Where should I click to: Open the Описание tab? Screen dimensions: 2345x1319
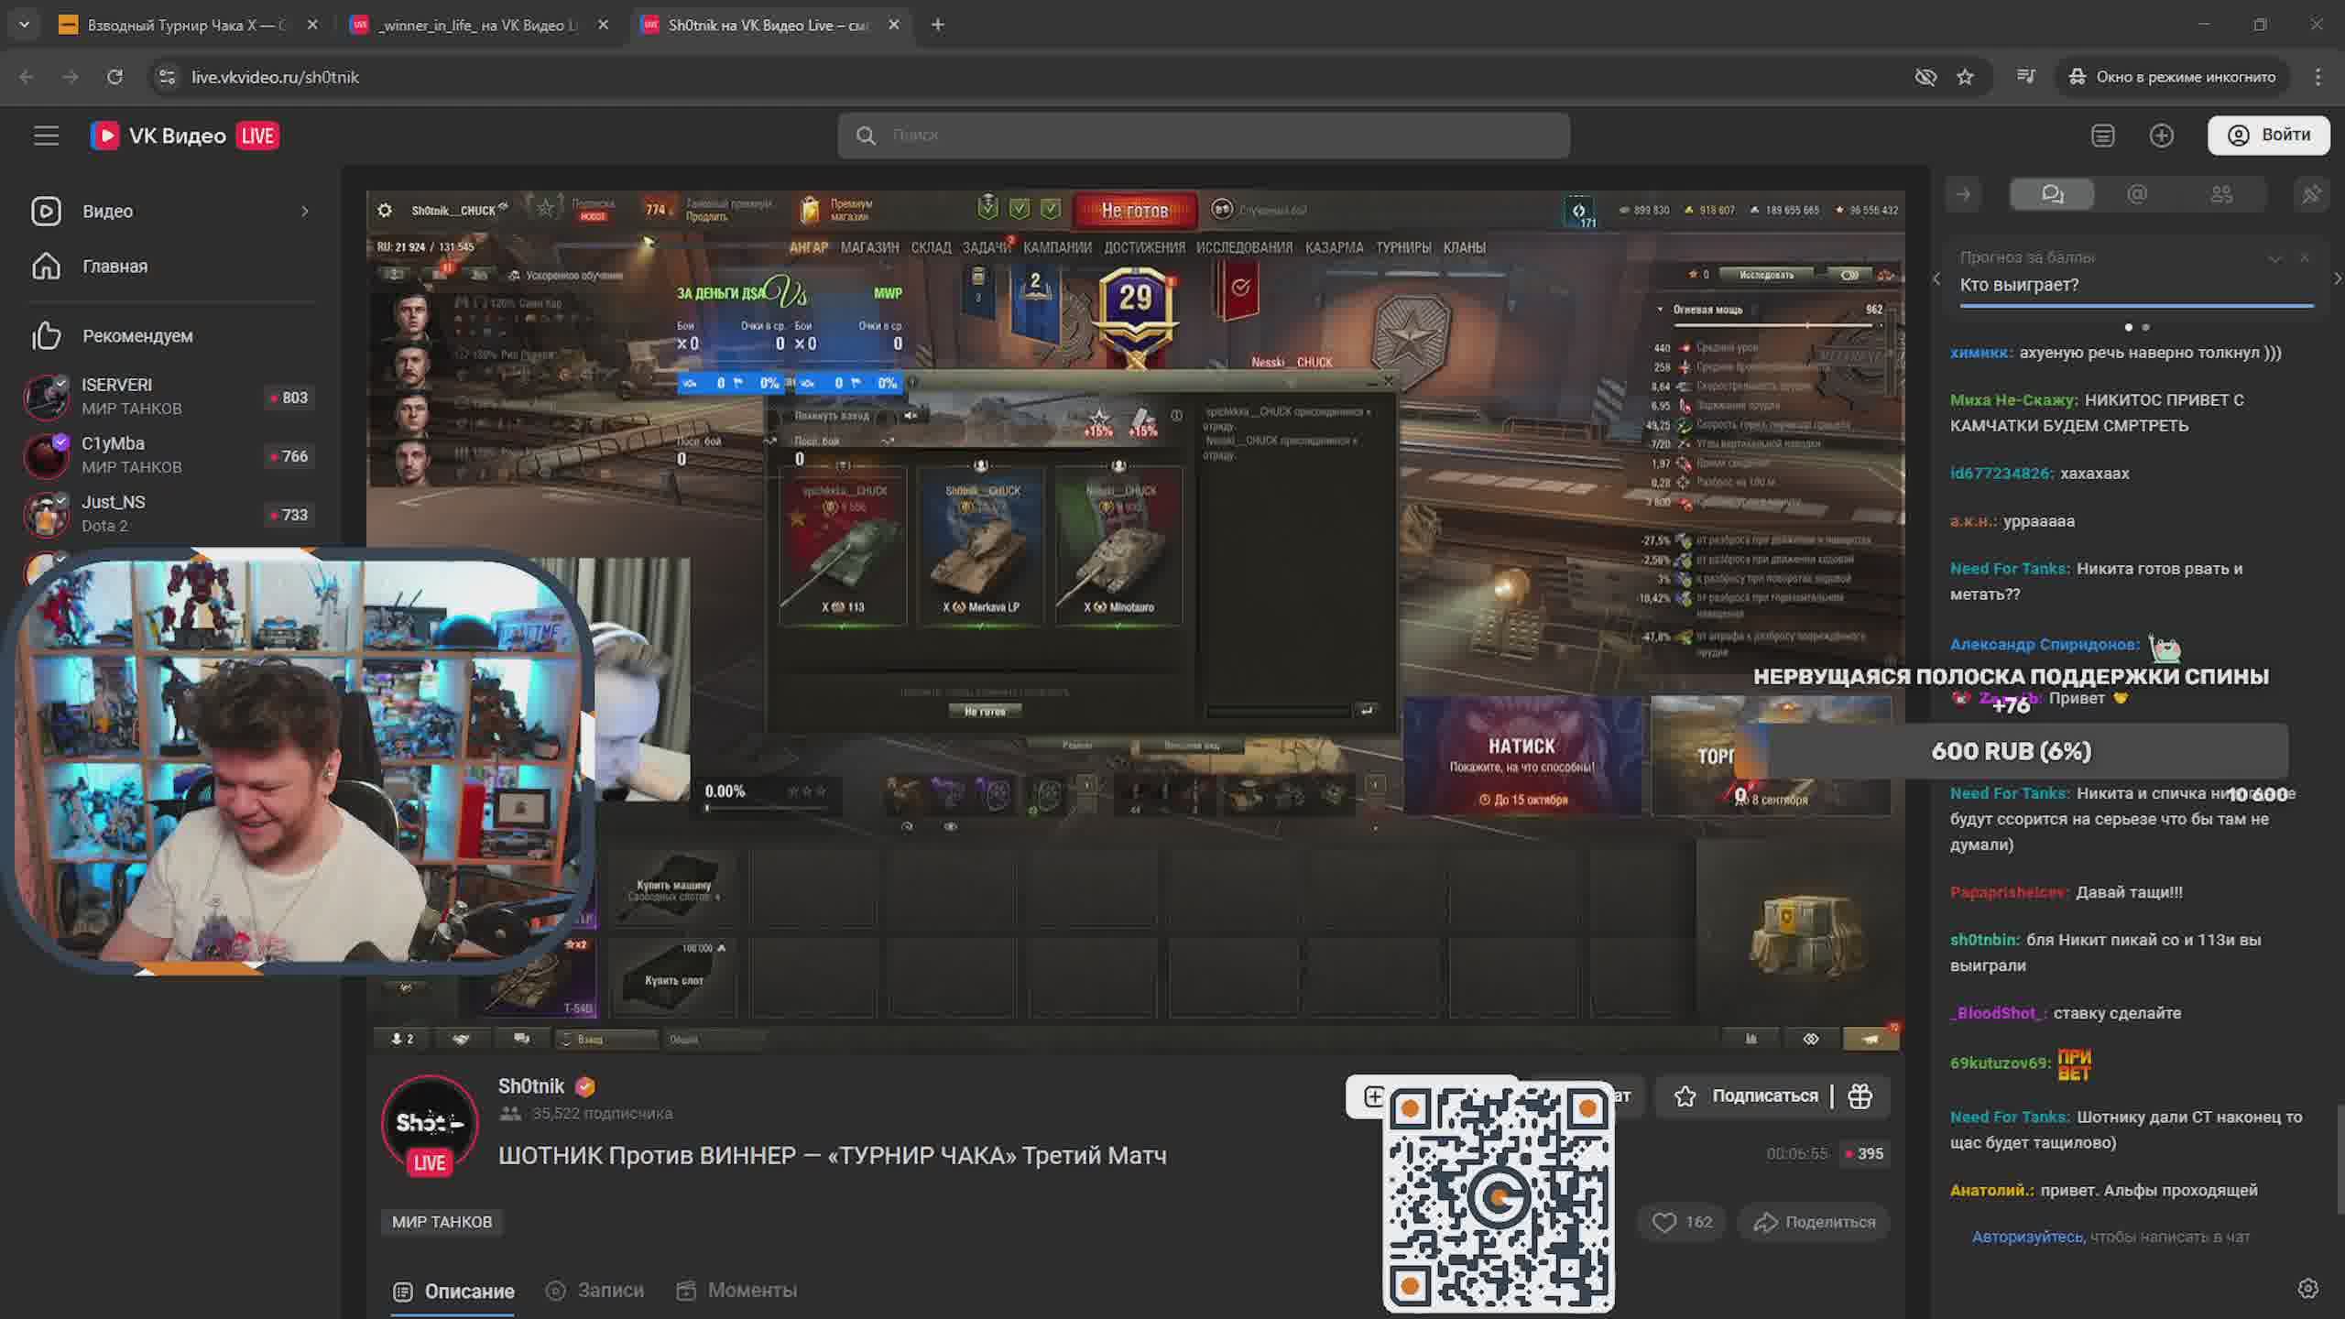(x=453, y=1292)
